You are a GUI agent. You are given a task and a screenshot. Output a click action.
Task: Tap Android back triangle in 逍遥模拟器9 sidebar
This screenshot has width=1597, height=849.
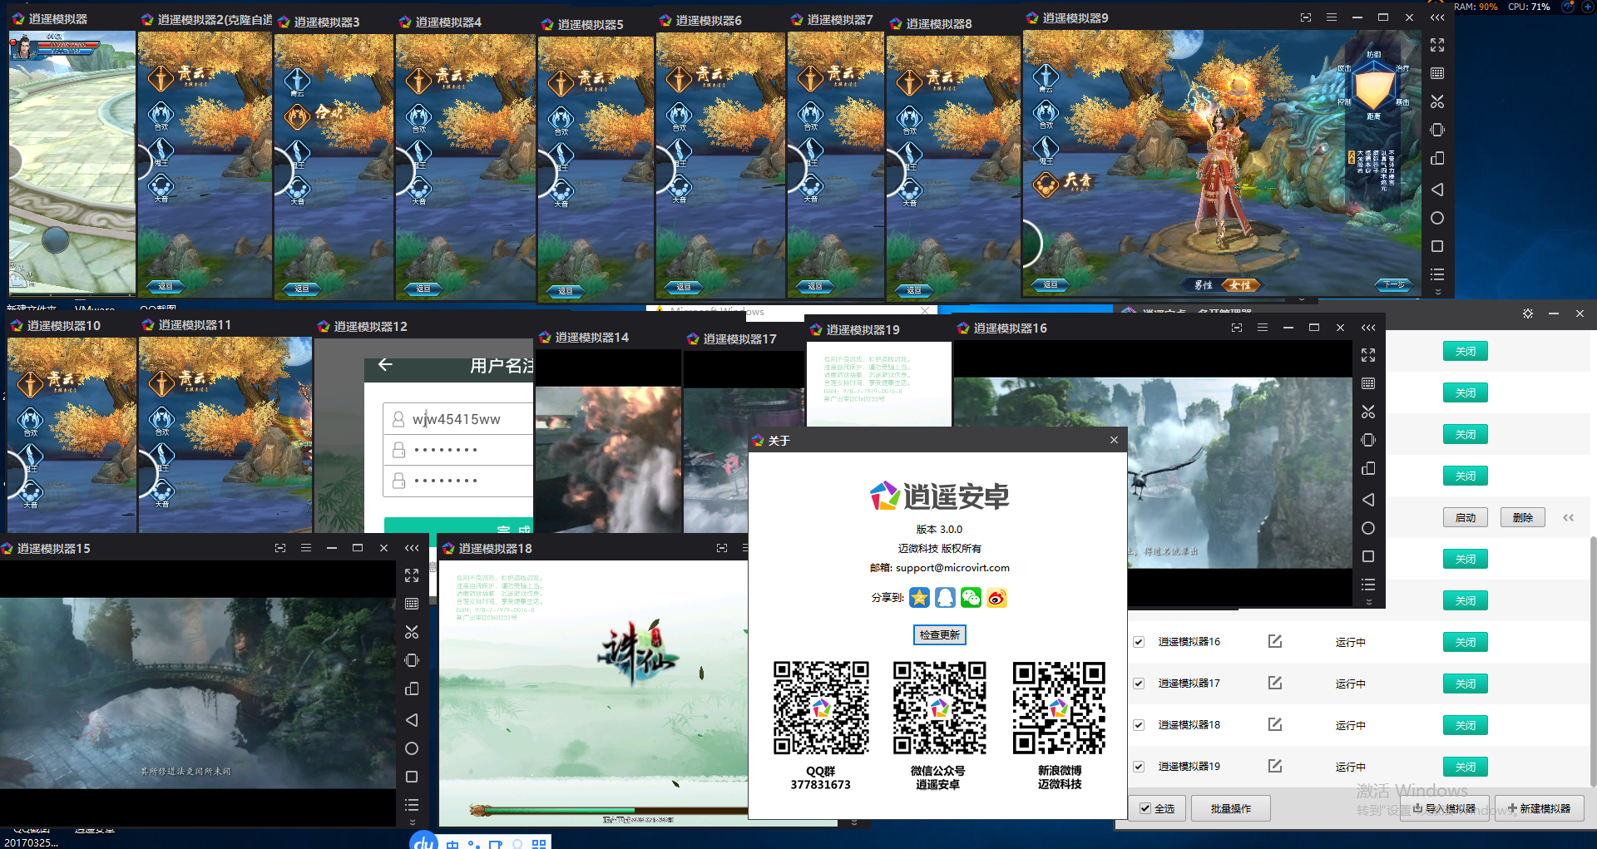pyautogui.click(x=1437, y=190)
